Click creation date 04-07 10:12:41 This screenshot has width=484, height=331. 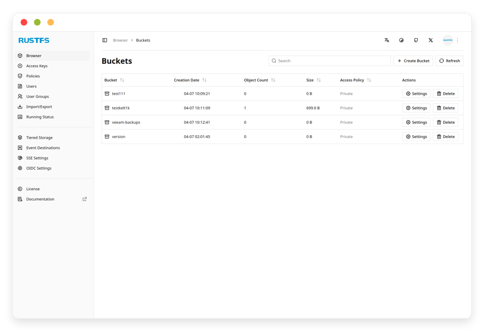point(197,122)
